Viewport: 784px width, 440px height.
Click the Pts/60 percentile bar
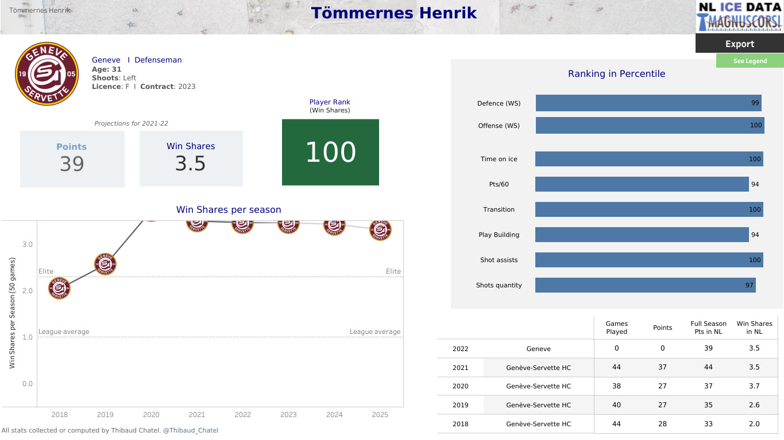click(642, 184)
